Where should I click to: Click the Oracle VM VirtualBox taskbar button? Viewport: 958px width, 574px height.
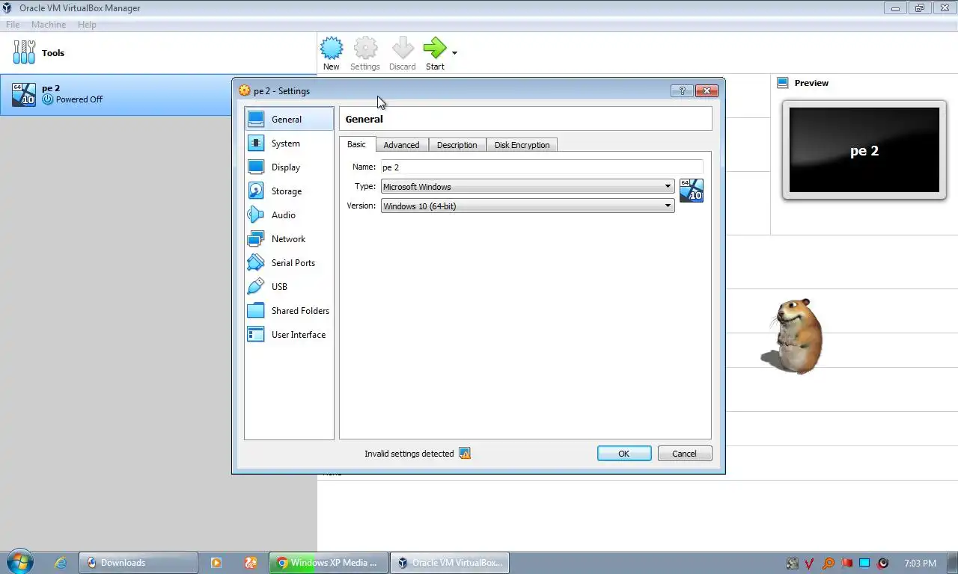(450, 563)
